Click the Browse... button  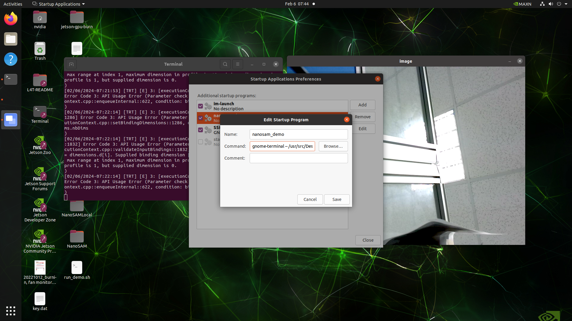point(333,146)
